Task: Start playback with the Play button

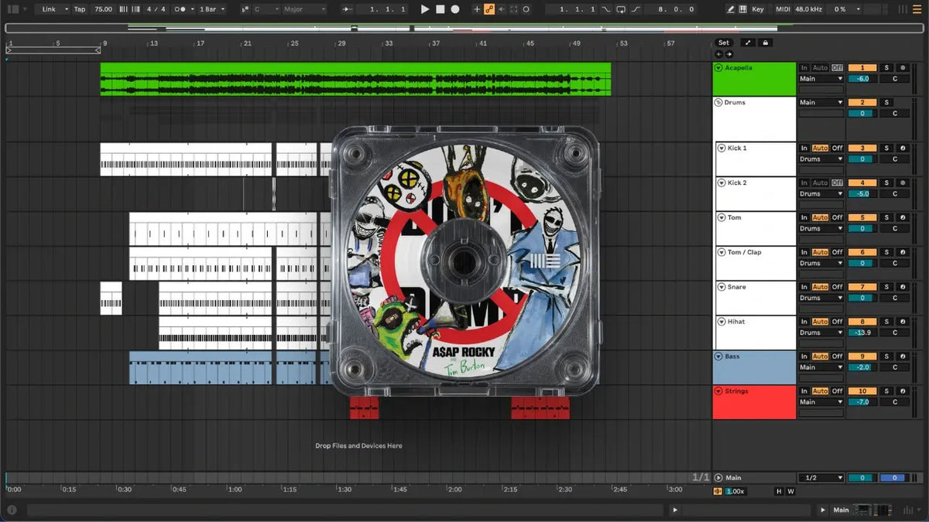Action: pyautogui.click(x=424, y=9)
